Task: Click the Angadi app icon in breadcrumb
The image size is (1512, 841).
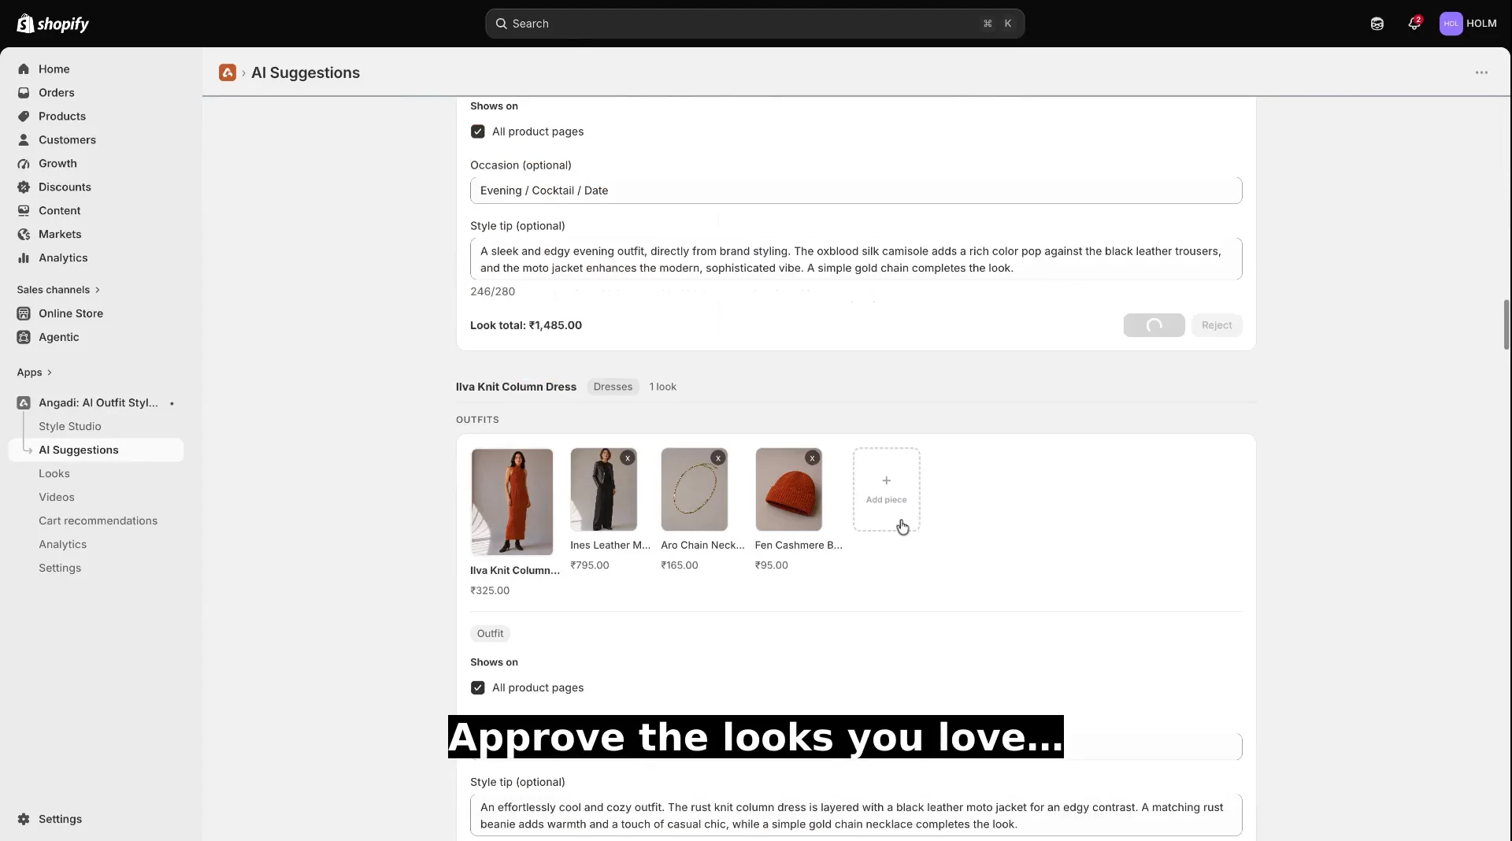Action: tap(228, 72)
